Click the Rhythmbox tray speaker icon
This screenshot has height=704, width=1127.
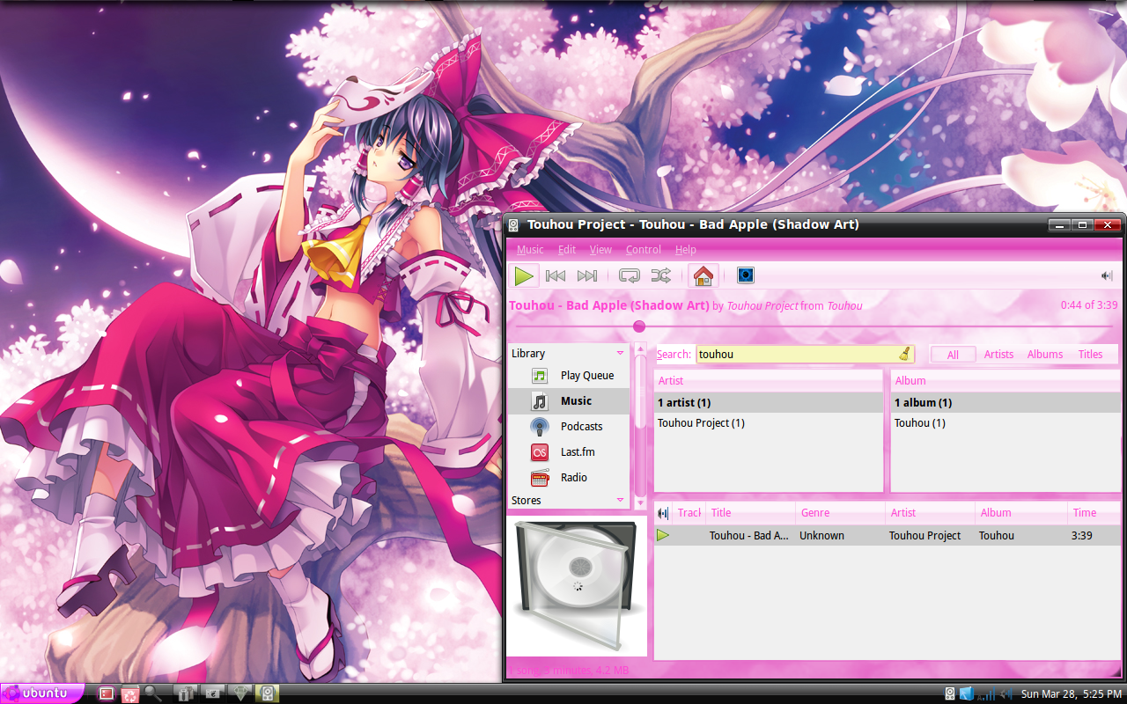(951, 693)
